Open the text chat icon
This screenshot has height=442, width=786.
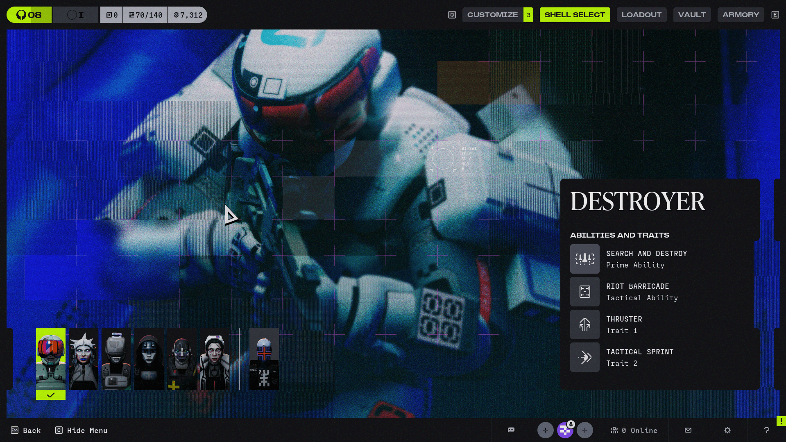pos(511,430)
